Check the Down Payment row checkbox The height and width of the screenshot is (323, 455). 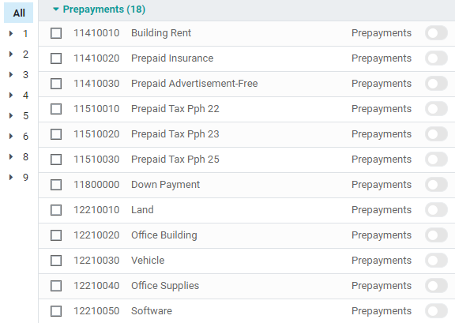(56, 185)
